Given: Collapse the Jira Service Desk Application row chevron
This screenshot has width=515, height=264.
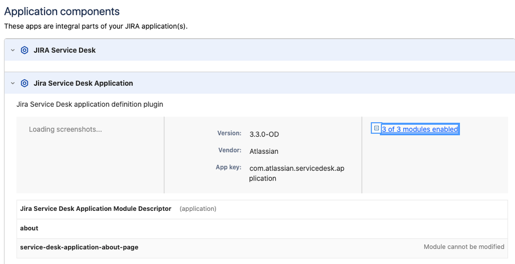Looking at the screenshot, I should 13,84.
